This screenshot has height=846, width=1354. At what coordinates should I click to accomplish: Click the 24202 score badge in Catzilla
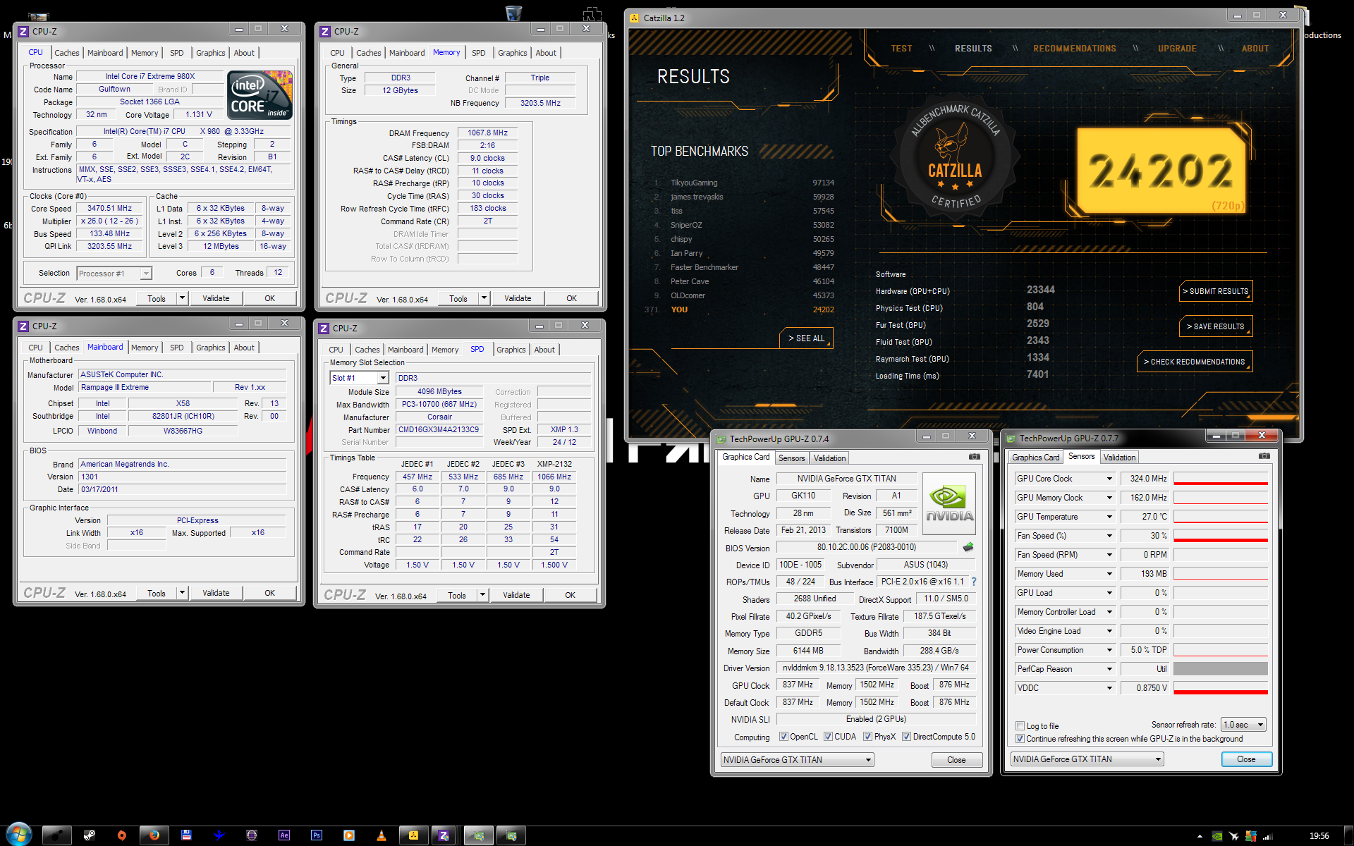[x=1160, y=171]
